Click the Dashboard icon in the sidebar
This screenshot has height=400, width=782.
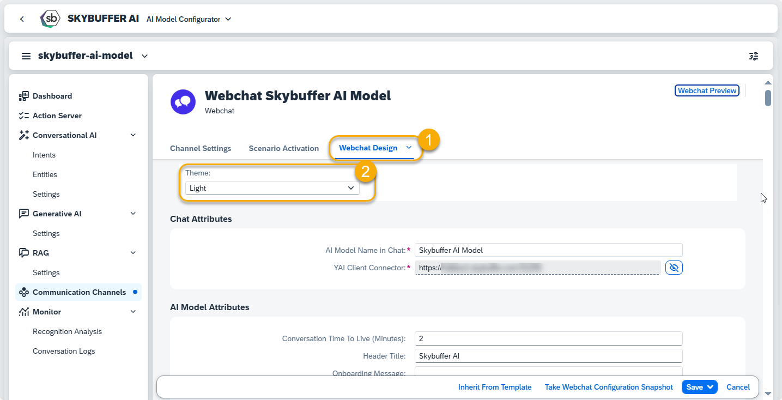point(23,96)
